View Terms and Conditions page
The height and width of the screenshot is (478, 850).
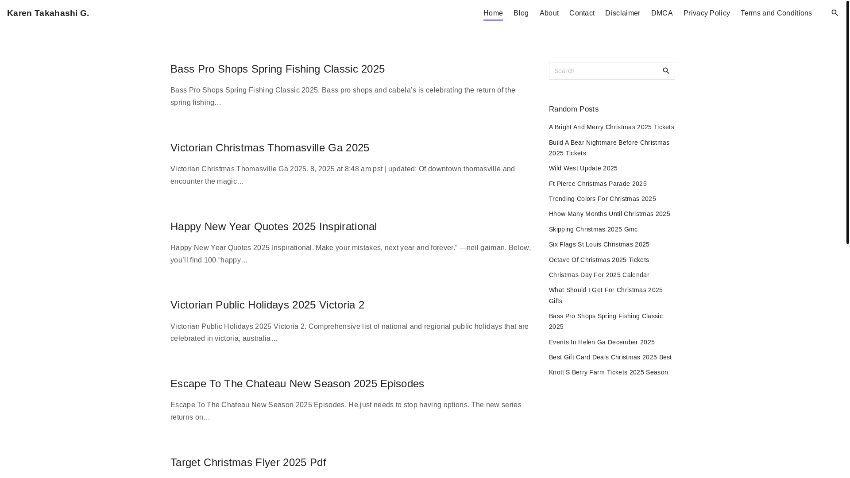(x=776, y=13)
